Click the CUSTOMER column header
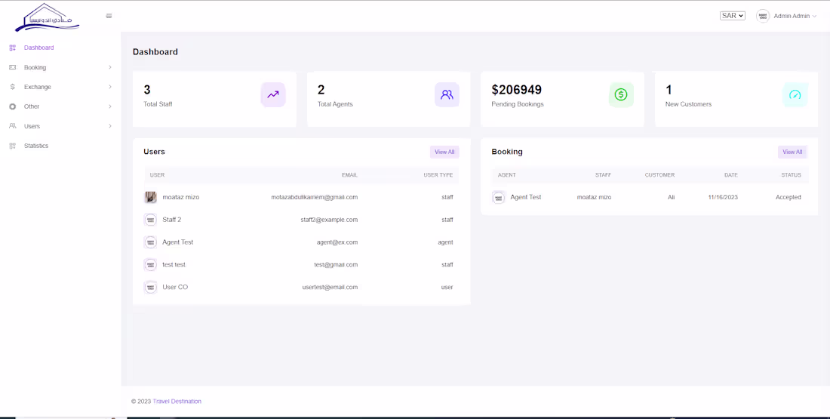 (659, 175)
